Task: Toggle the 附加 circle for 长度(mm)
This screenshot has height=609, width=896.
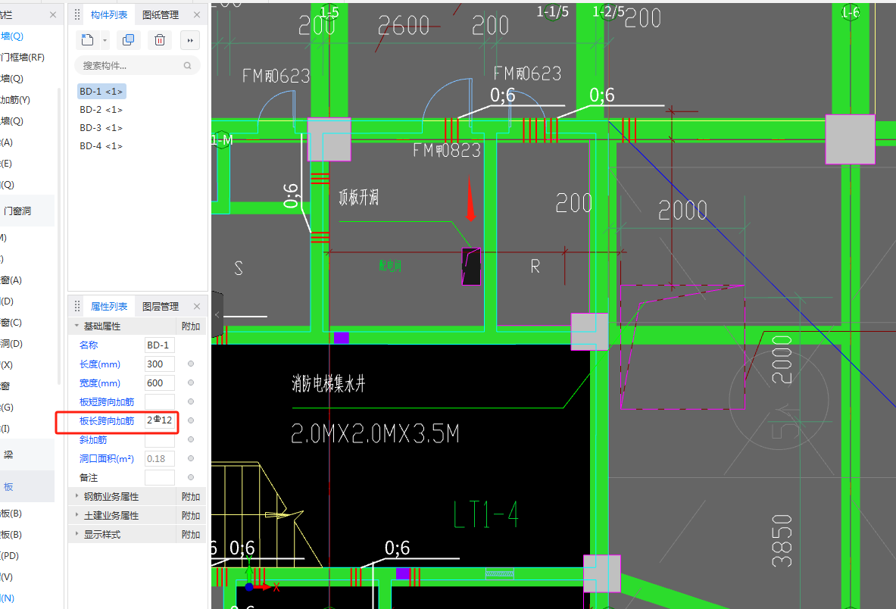Action: (x=191, y=364)
